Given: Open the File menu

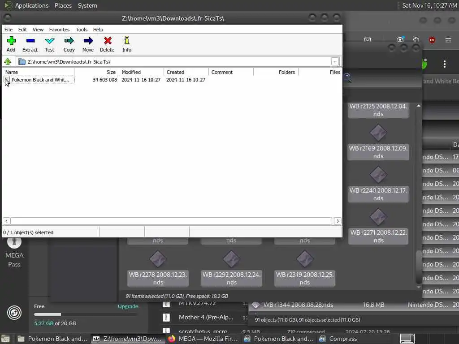Looking at the screenshot, I should tap(8, 30).
